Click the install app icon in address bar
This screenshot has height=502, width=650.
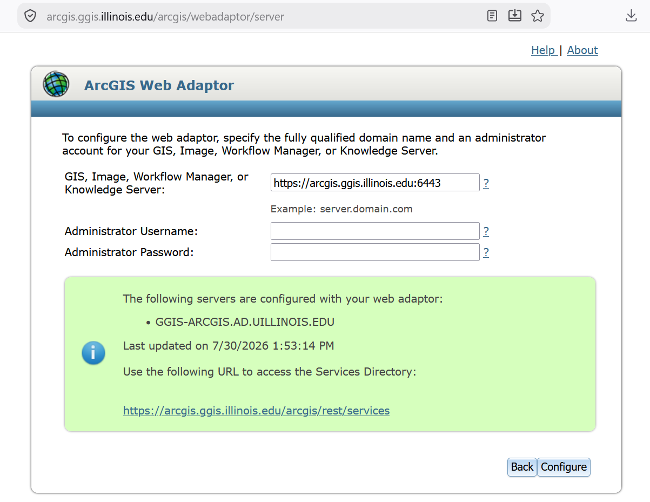pyautogui.click(x=515, y=16)
